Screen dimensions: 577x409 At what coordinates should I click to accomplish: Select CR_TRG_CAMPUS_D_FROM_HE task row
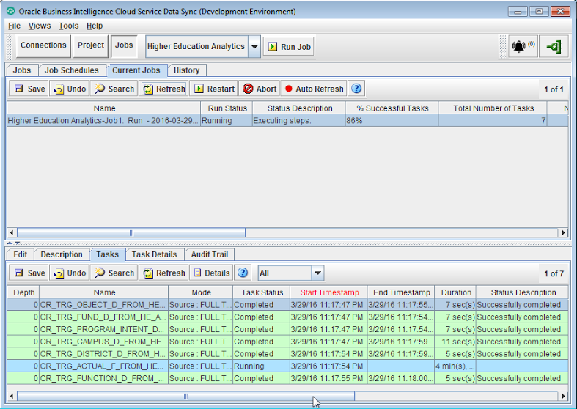point(287,342)
